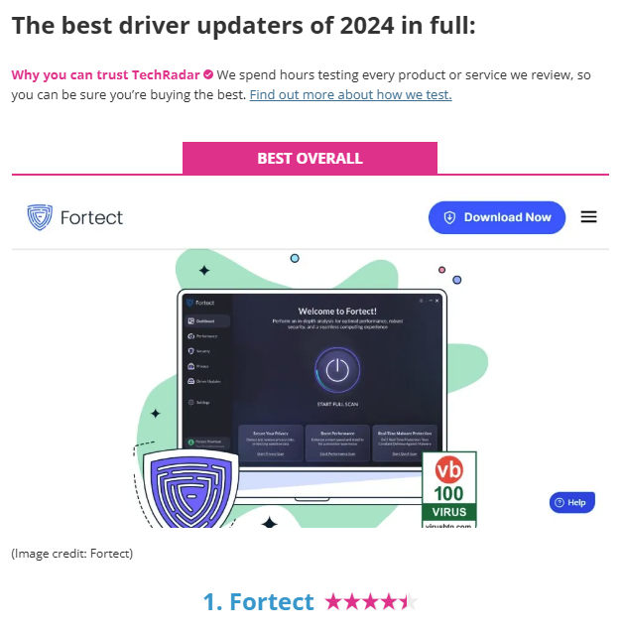Click the power scan button in laptop image

point(337,370)
